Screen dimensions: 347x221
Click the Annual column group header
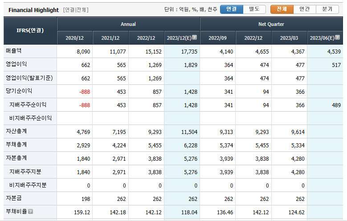(128, 24)
